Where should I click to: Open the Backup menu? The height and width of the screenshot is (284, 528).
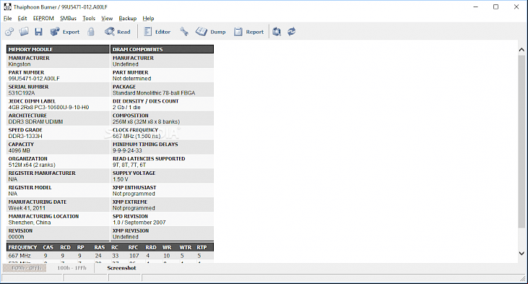128,19
